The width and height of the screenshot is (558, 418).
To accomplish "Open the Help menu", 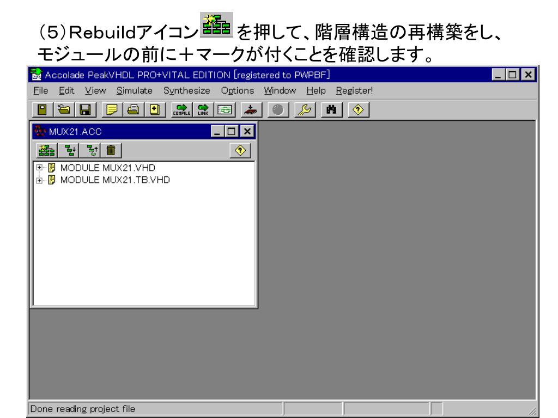I will click(x=316, y=91).
